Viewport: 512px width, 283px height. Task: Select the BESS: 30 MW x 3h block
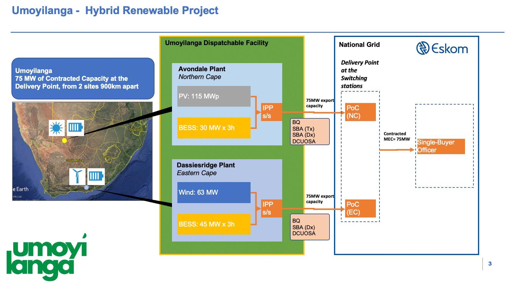pos(214,128)
